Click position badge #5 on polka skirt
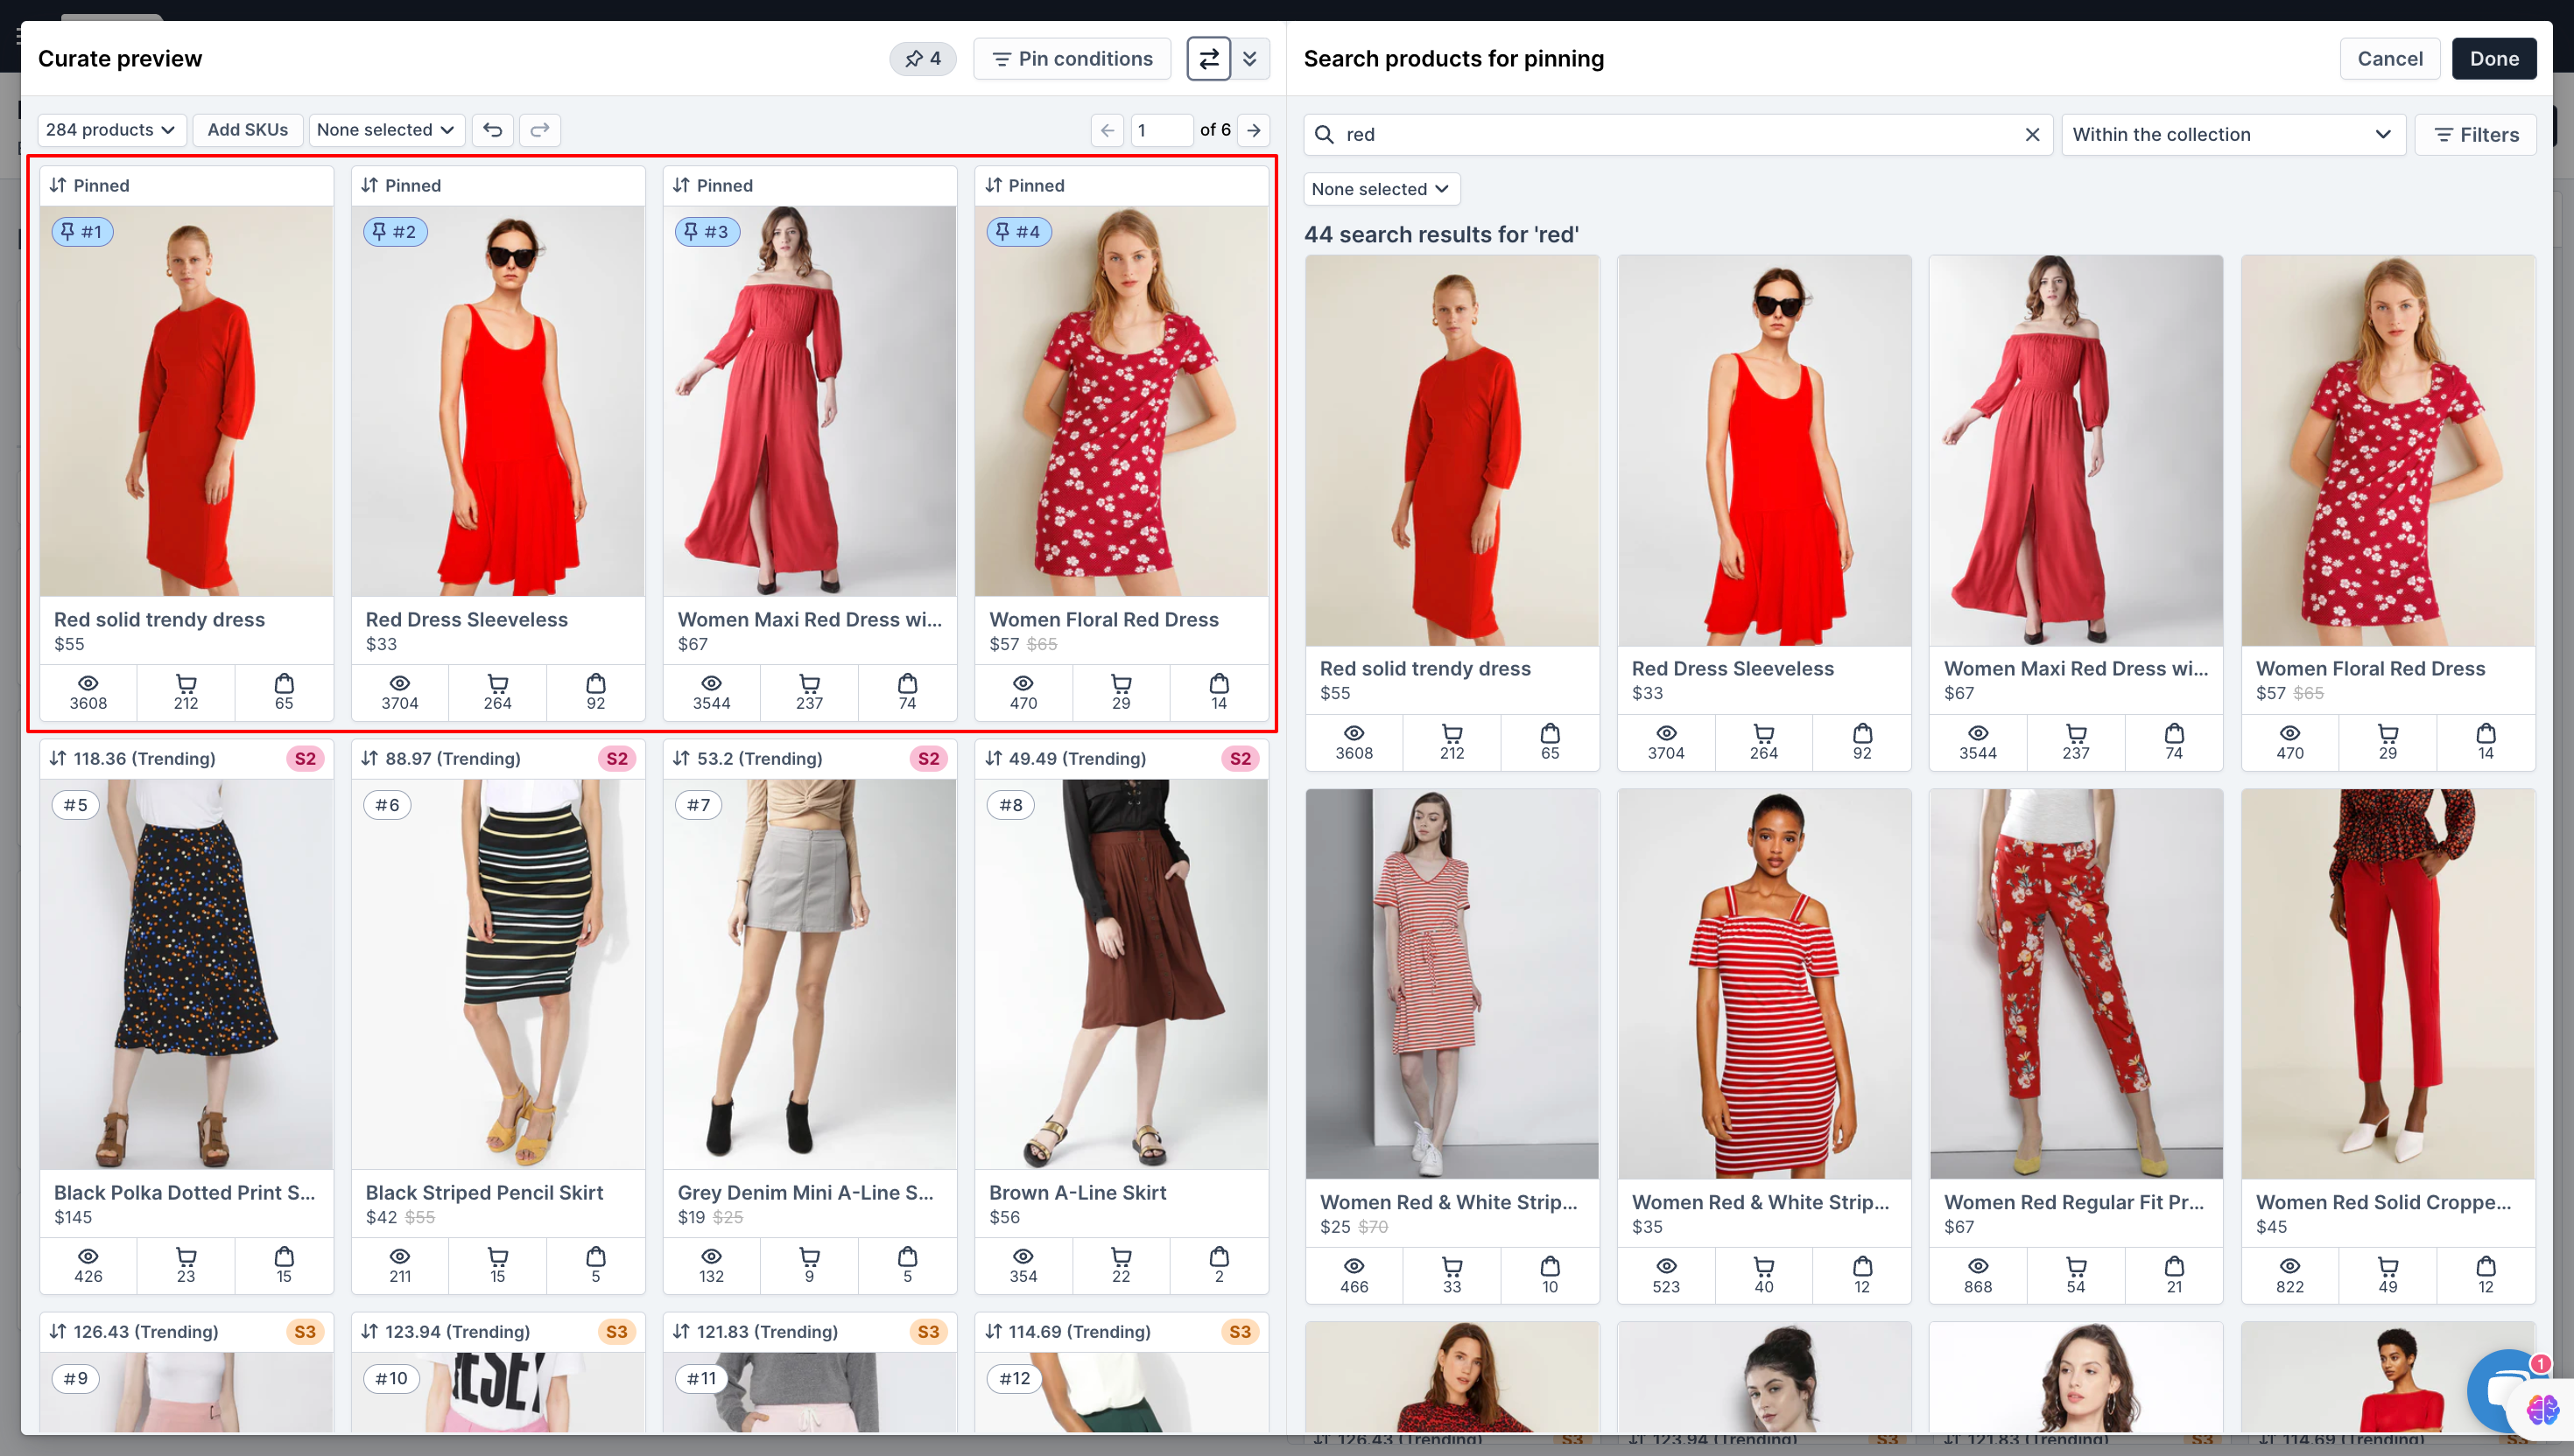 coord(76,805)
